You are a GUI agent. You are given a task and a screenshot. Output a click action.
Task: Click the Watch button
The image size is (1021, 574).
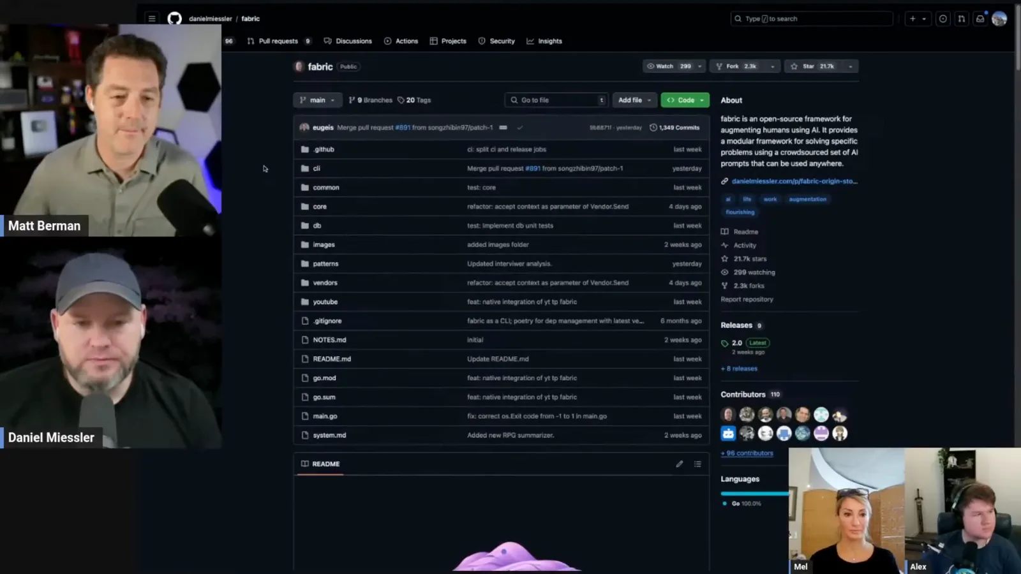point(669,66)
